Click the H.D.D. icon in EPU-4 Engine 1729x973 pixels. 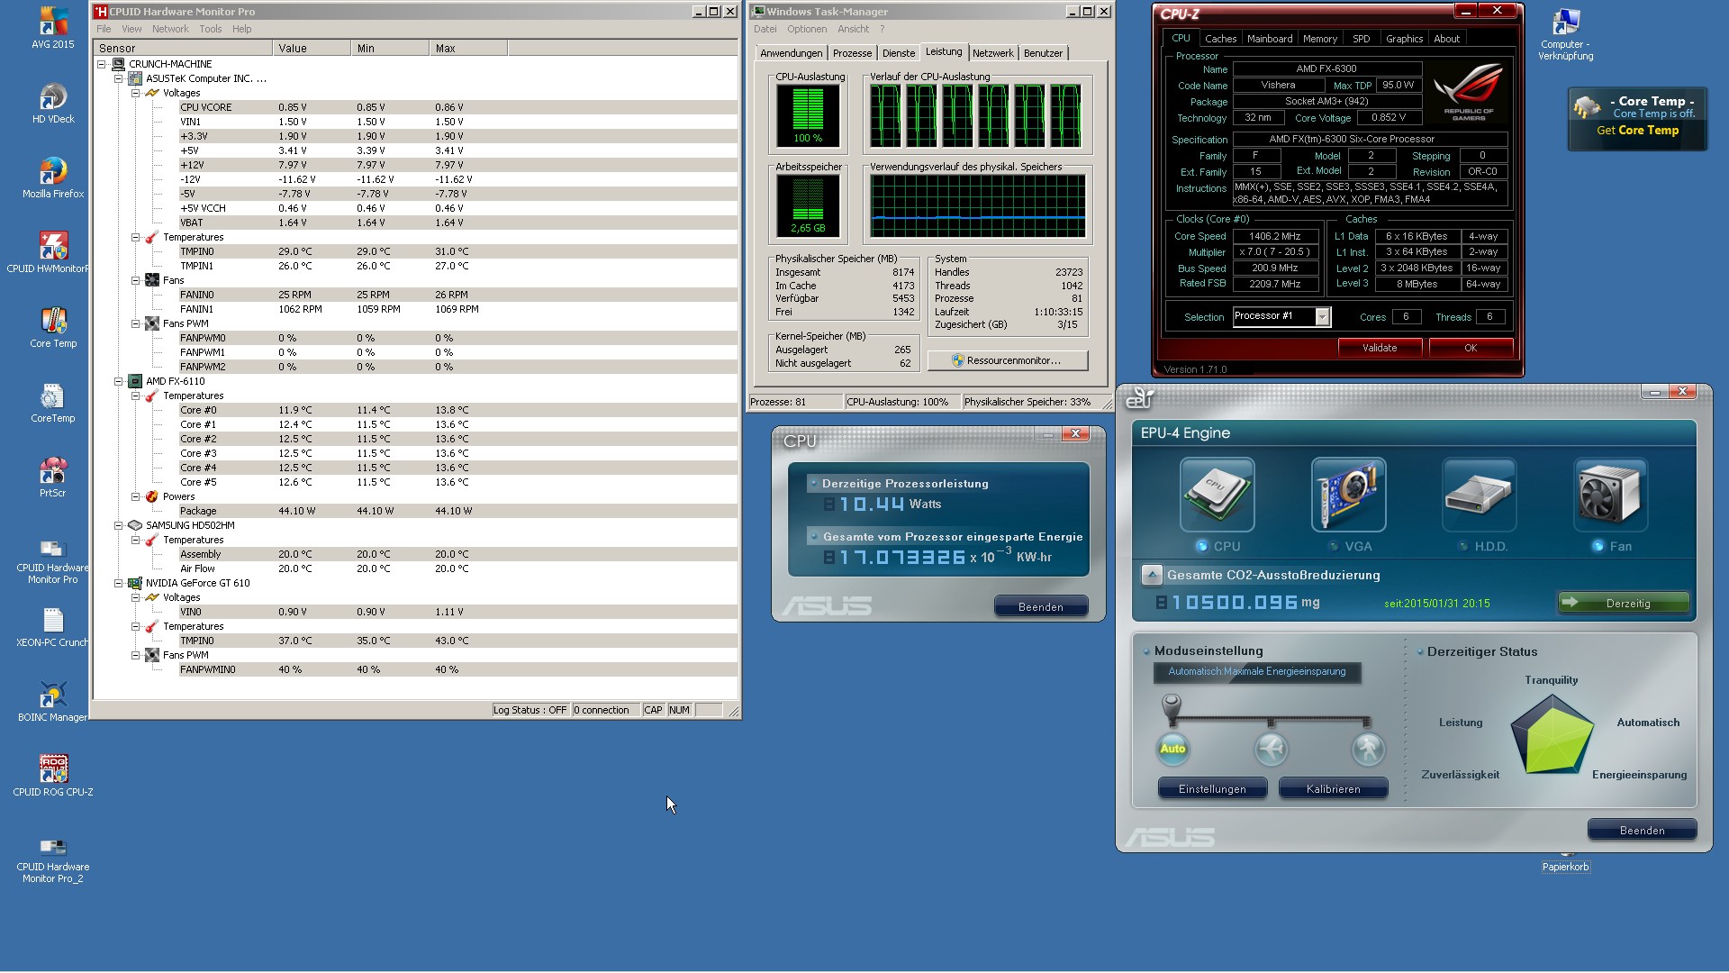click(1479, 493)
